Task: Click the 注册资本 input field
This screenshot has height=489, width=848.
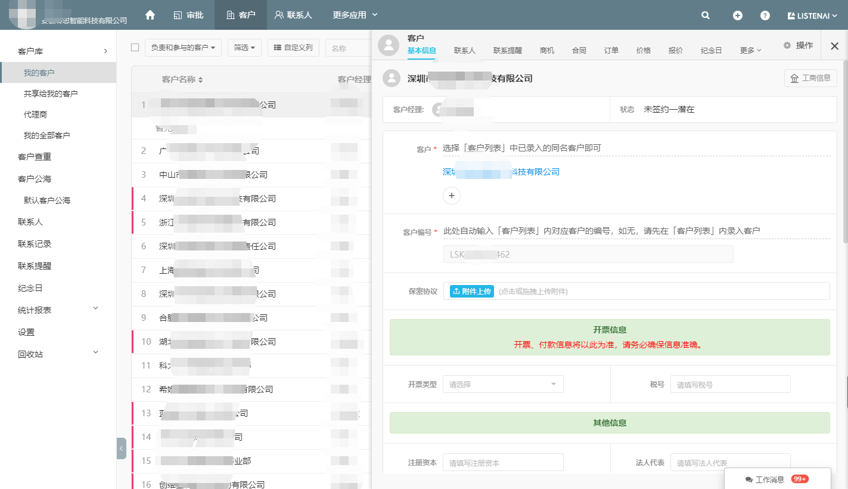Action: [x=503, y=462]
